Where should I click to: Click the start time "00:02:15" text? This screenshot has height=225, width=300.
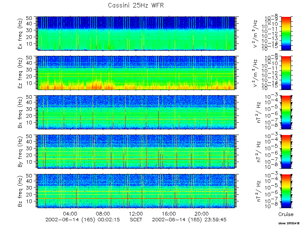(x=108, y=219)
